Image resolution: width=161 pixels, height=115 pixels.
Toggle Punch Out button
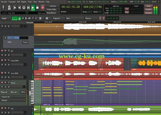tap(127, 12)
